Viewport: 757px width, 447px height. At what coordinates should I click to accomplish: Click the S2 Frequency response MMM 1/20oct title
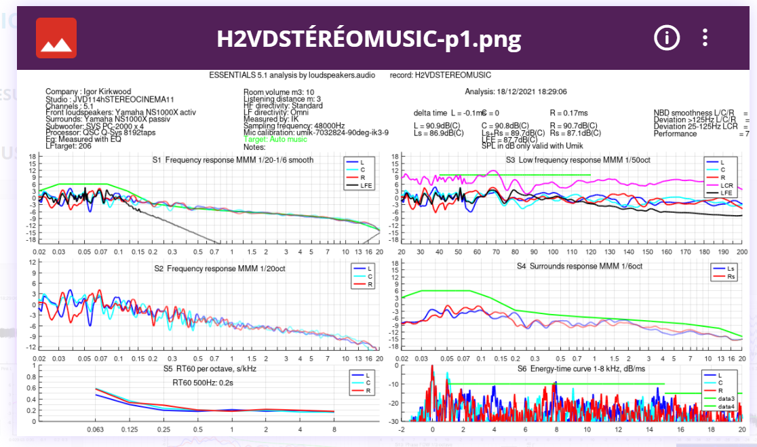218,269
